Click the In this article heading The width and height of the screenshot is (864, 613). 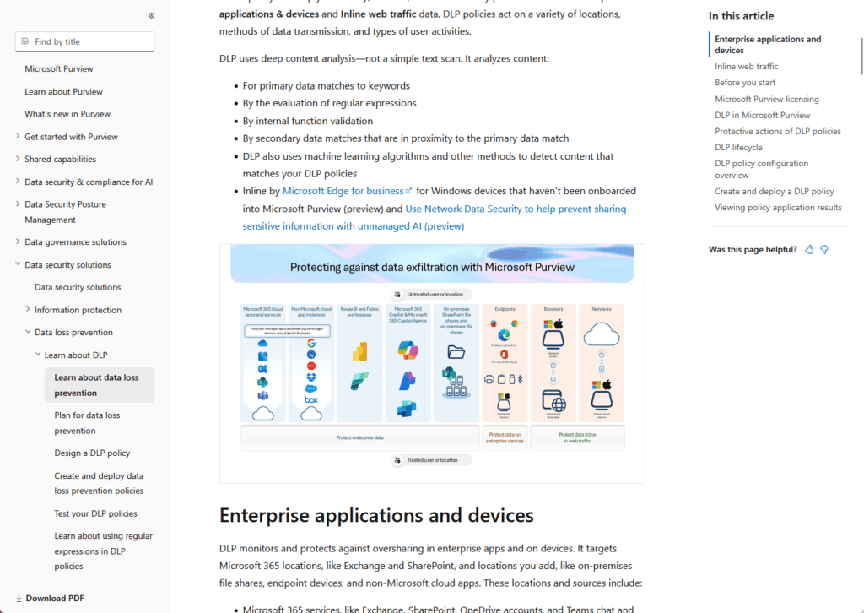pos(741,16)
